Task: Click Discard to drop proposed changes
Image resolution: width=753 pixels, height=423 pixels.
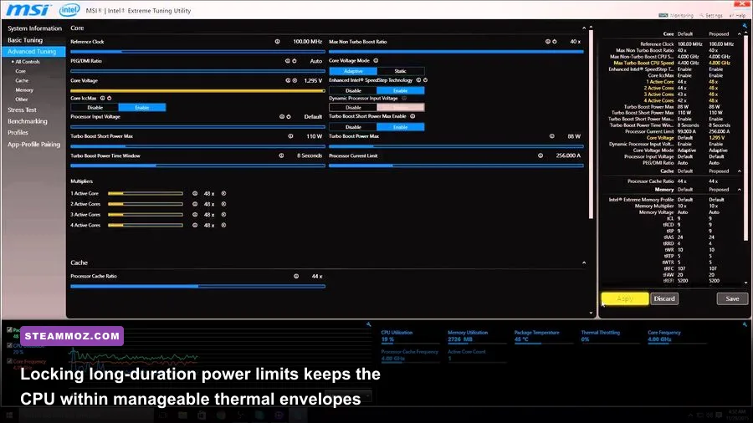Action: (x=664, y=298)
